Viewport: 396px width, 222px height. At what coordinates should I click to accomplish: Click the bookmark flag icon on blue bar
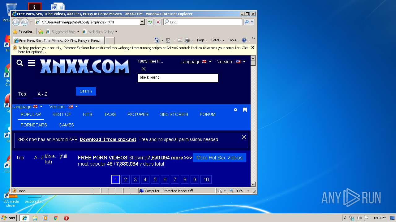[x=245, y=110]
